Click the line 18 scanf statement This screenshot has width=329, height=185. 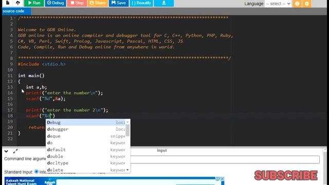[x=40, y=116]
